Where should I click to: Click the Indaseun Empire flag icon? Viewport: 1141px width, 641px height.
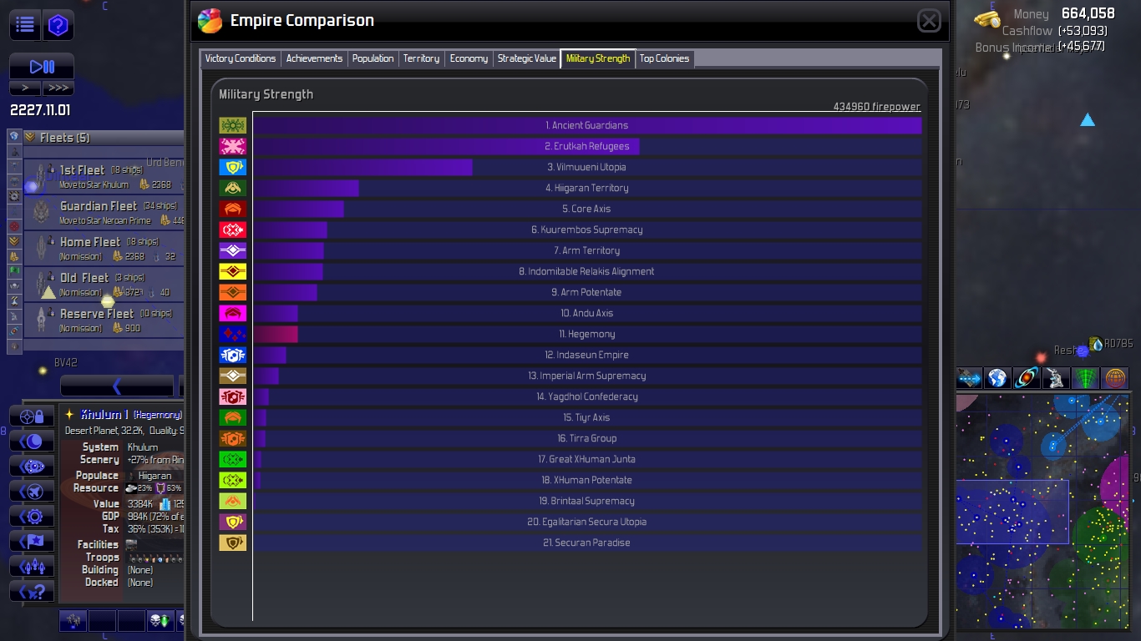point(233,355)
